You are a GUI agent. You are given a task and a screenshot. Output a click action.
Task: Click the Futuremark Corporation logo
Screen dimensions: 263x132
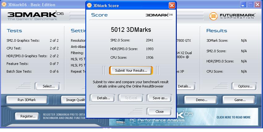[232, 16]
